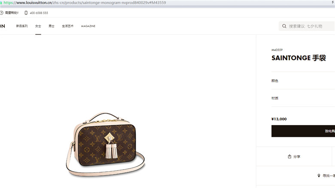
Task: Click the phone number 400 6588 555
Action: tap(39, 13)
